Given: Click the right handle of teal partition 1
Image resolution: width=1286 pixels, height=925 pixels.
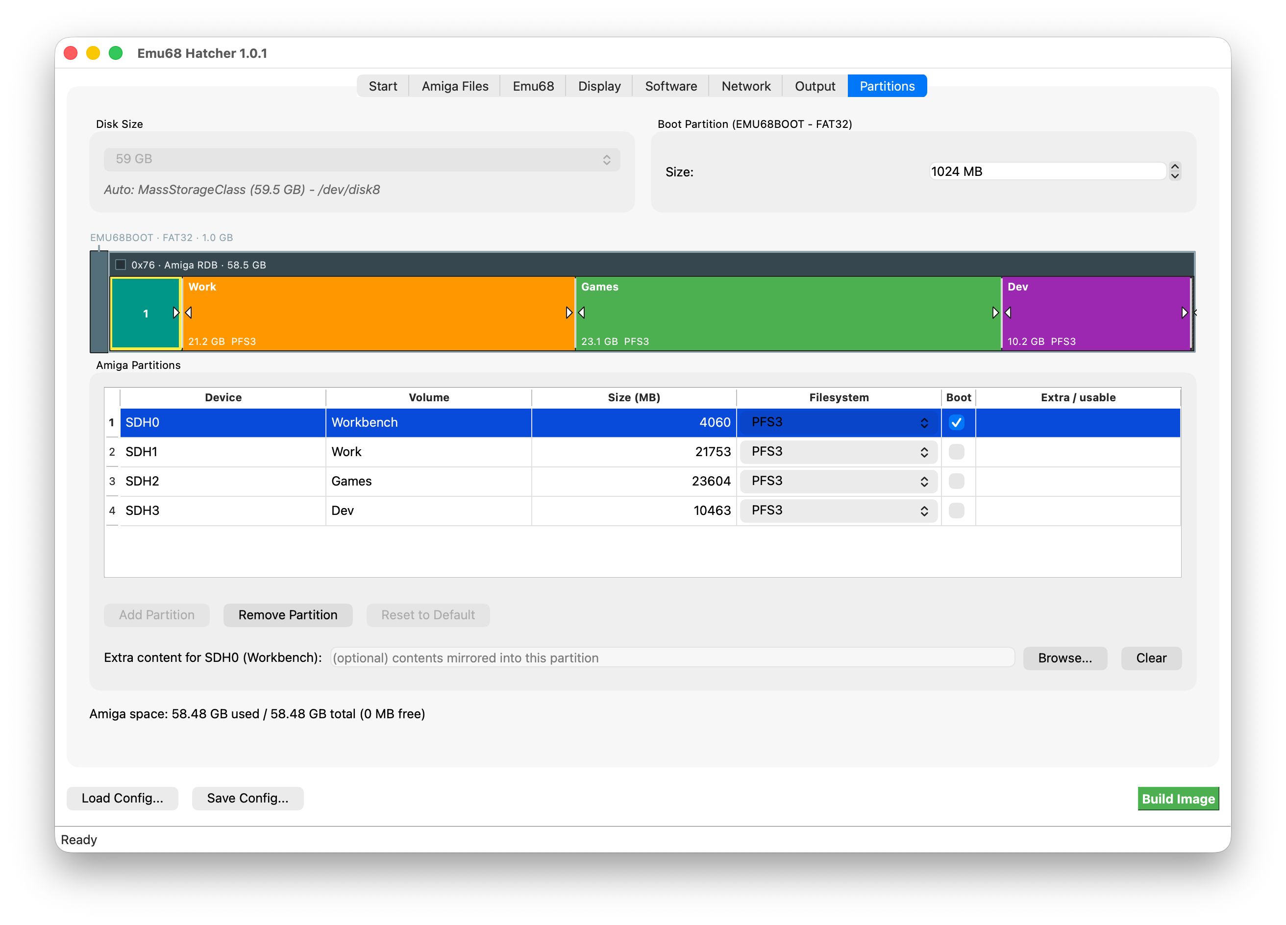Looking at the screenshot, I should [176, 313].
